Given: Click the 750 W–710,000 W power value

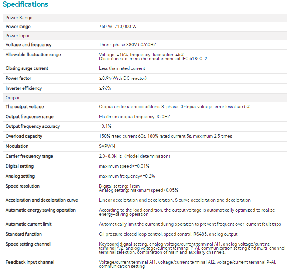Looking at the screenshot, I should [118, 27].
